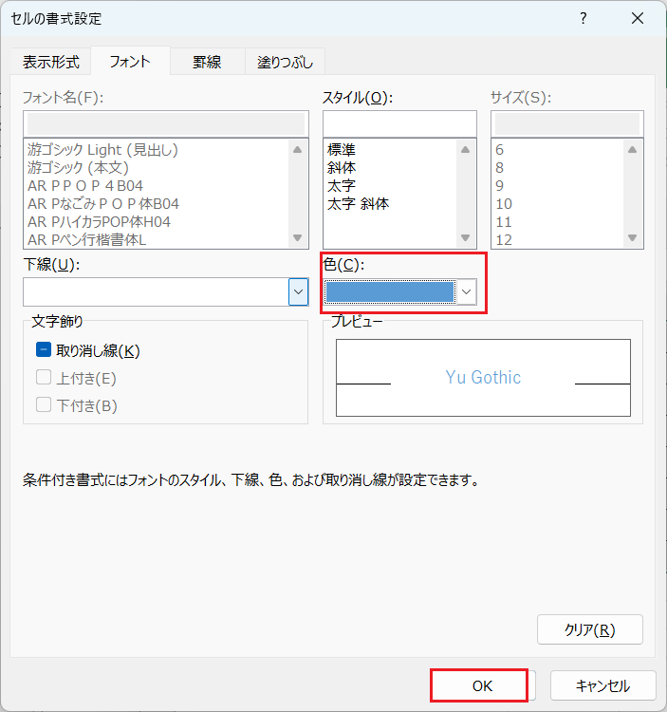667x712 pixels.
Task: Select size 6 in the size list
Action: click(x=500, y=149)
